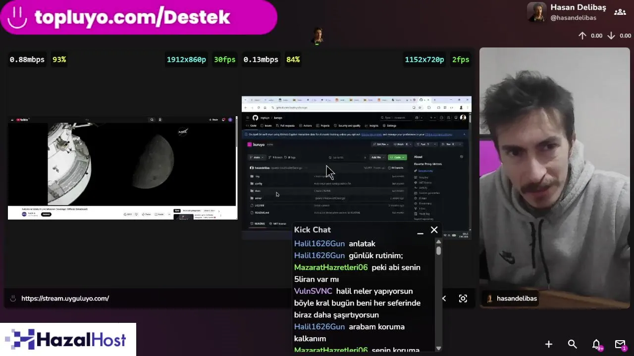
Task: Click the plus icon in bottom toolbar
Action: point(549,344)
